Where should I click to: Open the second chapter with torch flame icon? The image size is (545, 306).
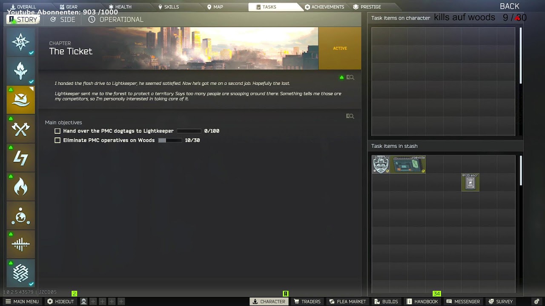pyautogui.click(x=20, y=71)
